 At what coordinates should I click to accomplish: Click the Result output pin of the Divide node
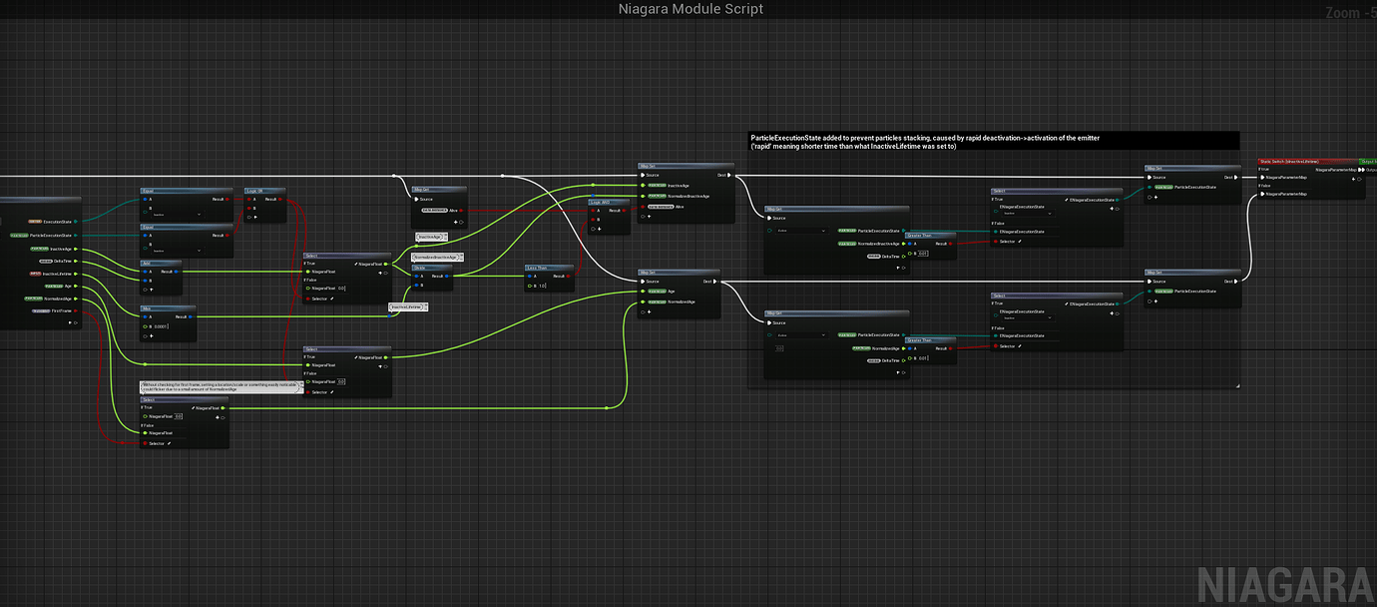click(x=447, y=277)
